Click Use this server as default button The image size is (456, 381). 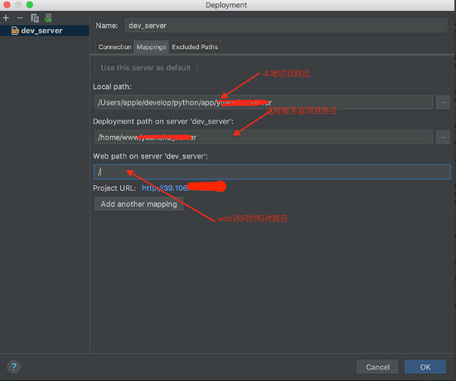pyautogui.click(x=146, y=67)
